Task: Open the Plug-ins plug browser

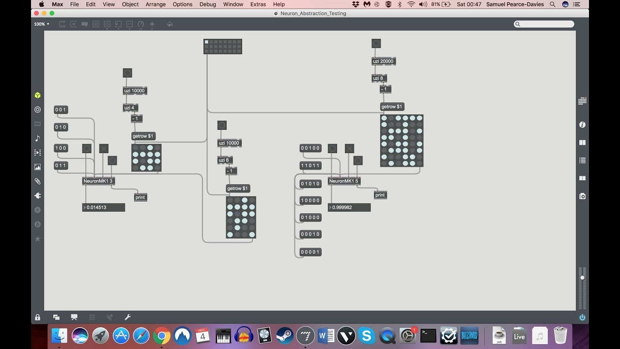Action: click(x=37, y=196)
